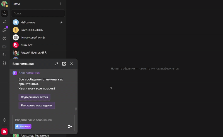Image resolution: width=223 pixels, height=137 pixels.
Task: Open the tasks checklist icon
Action: click(x=4, y=55)
